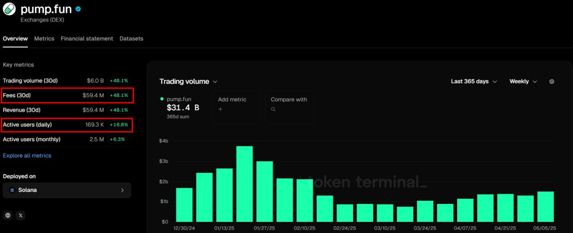Click the bar above 04/07/25
The height and width of the screenshot is (233, 573).
click(465, 210)
